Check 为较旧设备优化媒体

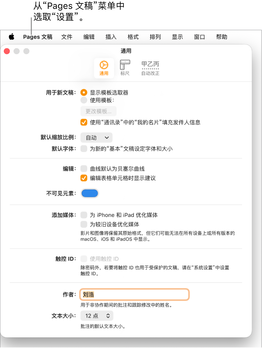(83, 225)
